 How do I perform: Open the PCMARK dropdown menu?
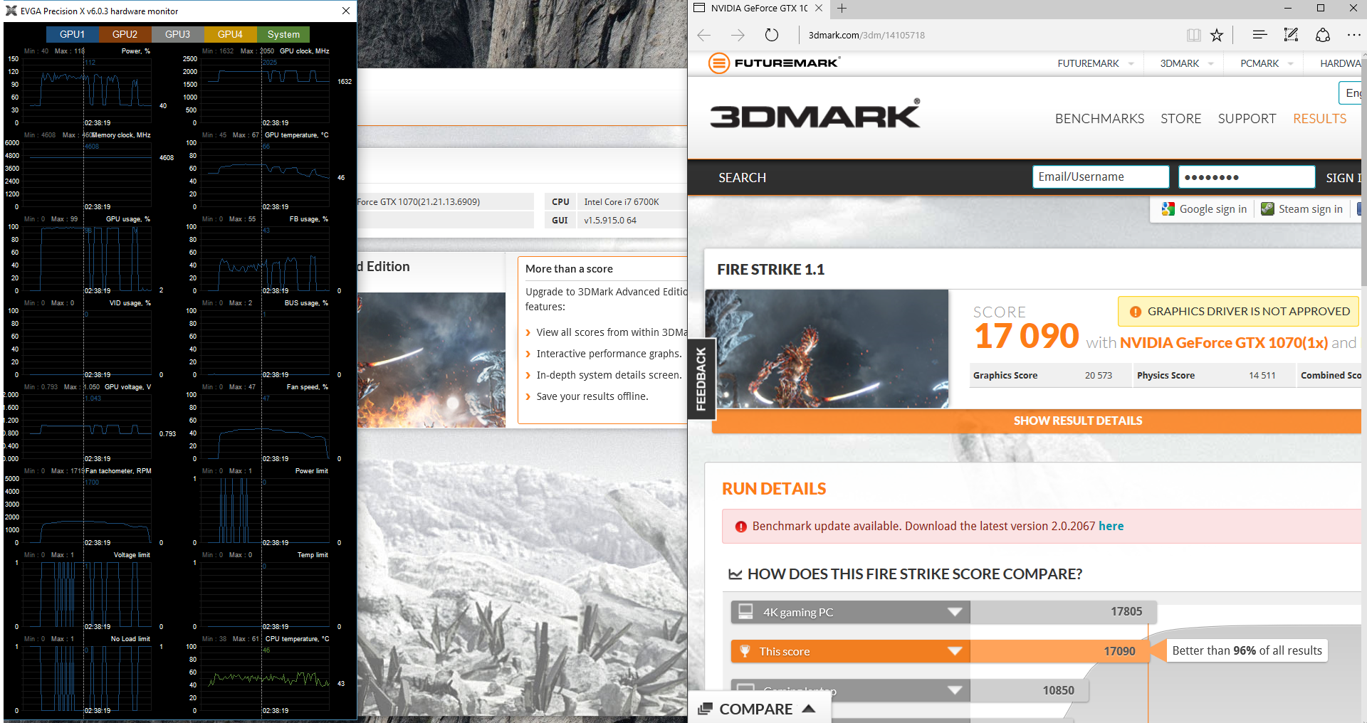[1267, 63]
